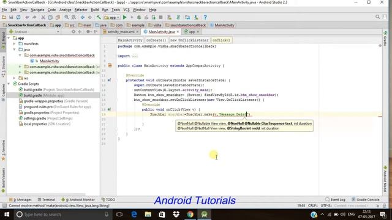Open the AVD Manager icon
This screenshot has height=220, width=392.
point(170,17)
